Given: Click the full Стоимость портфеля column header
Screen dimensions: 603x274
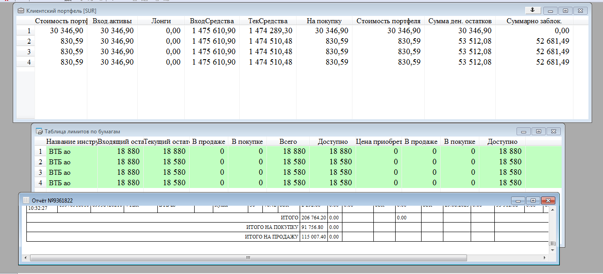Looking at the screenshot, I should [388, 21].
